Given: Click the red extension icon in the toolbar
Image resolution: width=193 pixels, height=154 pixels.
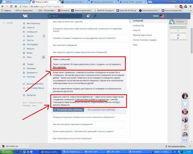Looking at the screenshot, I should click(181, 6).
